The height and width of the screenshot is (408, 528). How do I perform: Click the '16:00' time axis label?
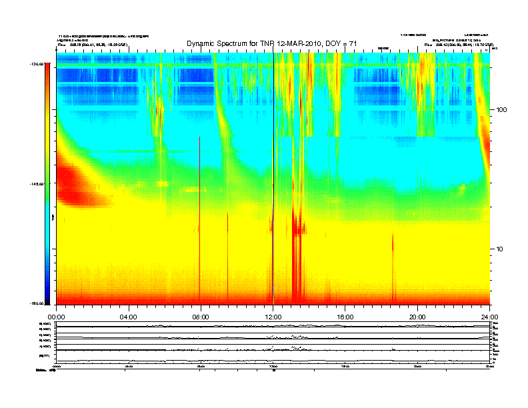[345, 317]
